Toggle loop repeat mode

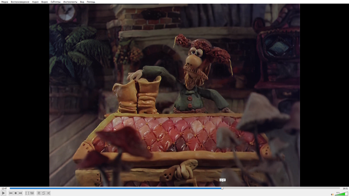(x=44, y=193)
